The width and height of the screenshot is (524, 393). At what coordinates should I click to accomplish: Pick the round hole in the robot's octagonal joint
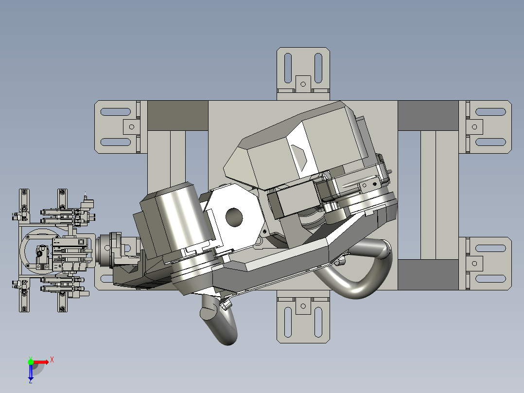(x=234, y=217)
